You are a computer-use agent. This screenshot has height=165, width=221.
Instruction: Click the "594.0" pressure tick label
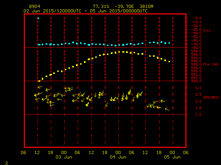tap(196, 68)
